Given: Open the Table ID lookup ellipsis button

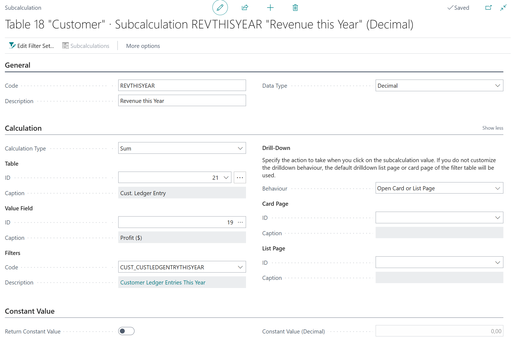Looking at the screenshot, I should point(240,178).
